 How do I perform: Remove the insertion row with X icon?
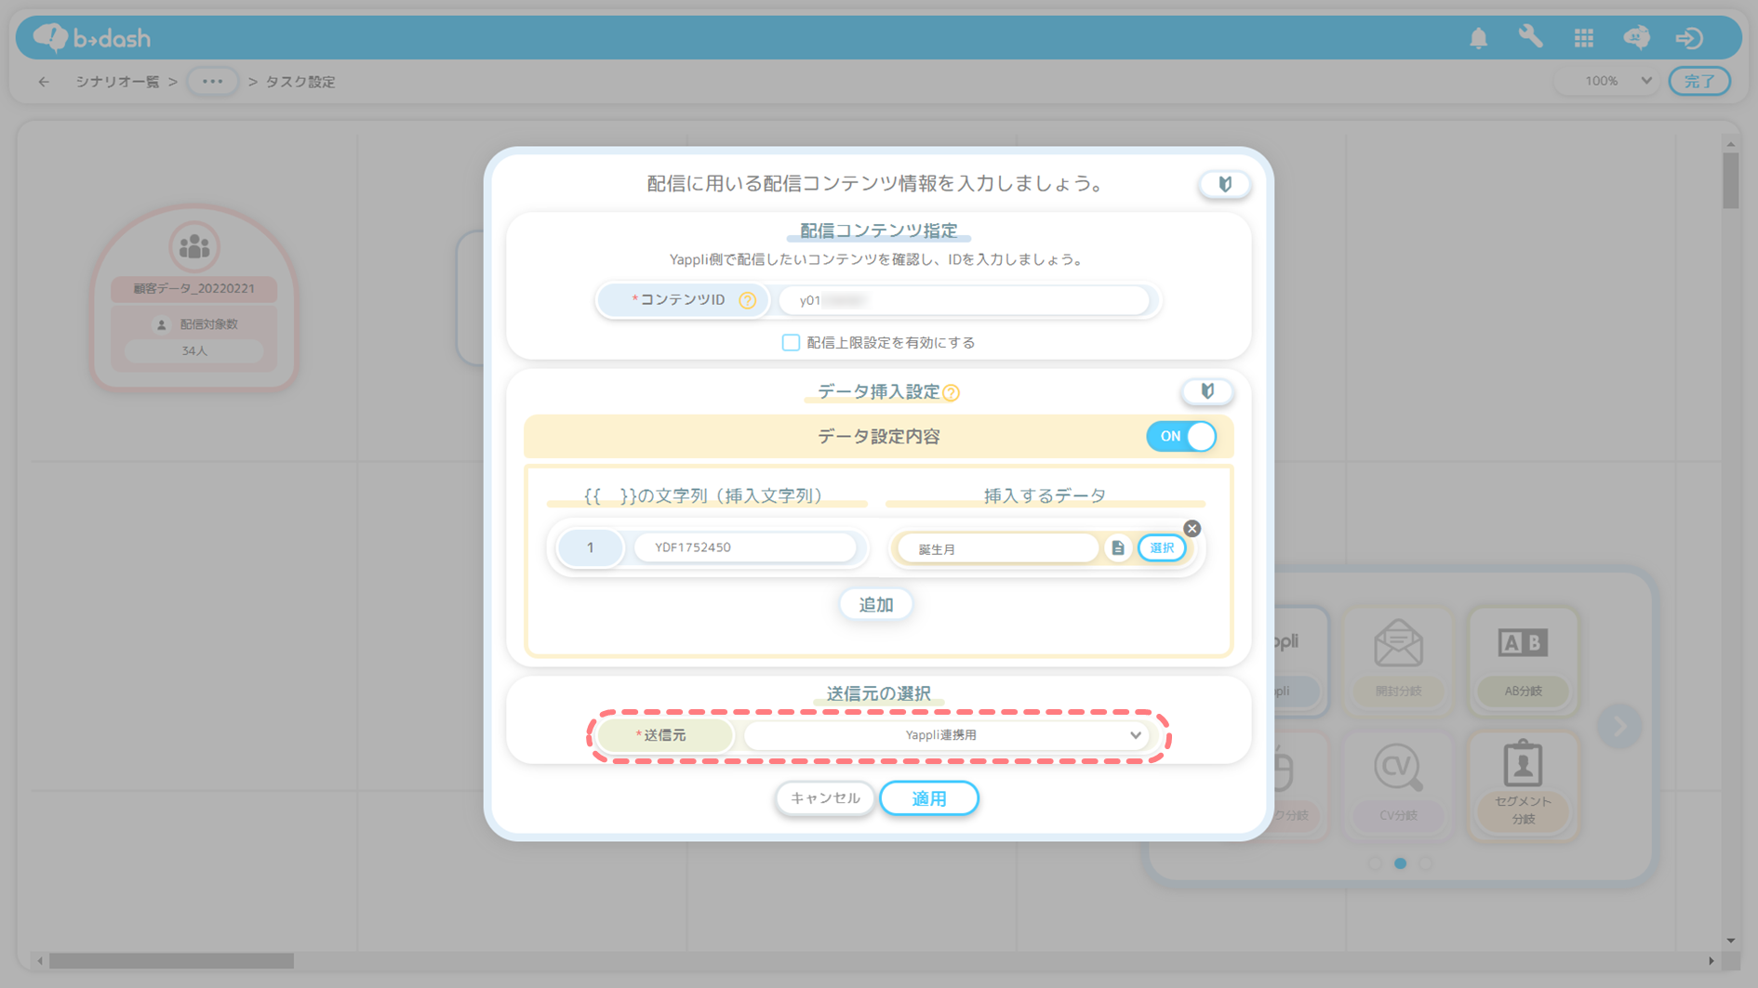point(1192,529)
